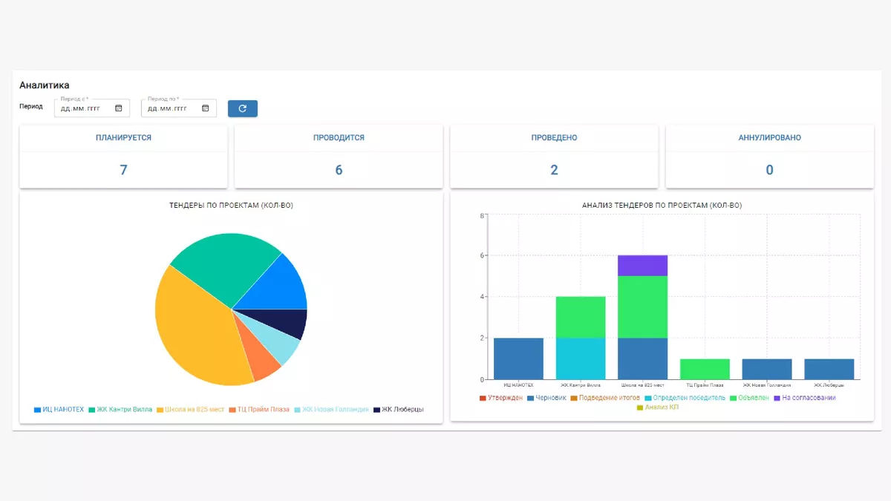Toggle 'Анализ КП' series in bar legend
Viewport: 891px width, 501px height.
tap(658, 407)
